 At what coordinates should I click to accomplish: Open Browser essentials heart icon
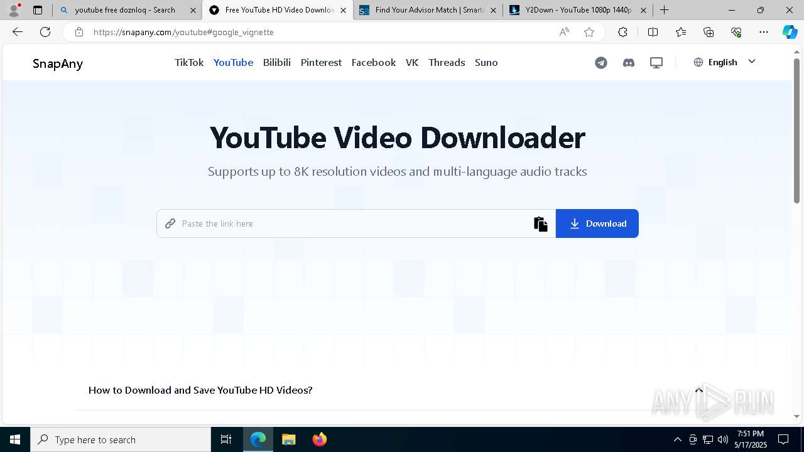point(736,32)
